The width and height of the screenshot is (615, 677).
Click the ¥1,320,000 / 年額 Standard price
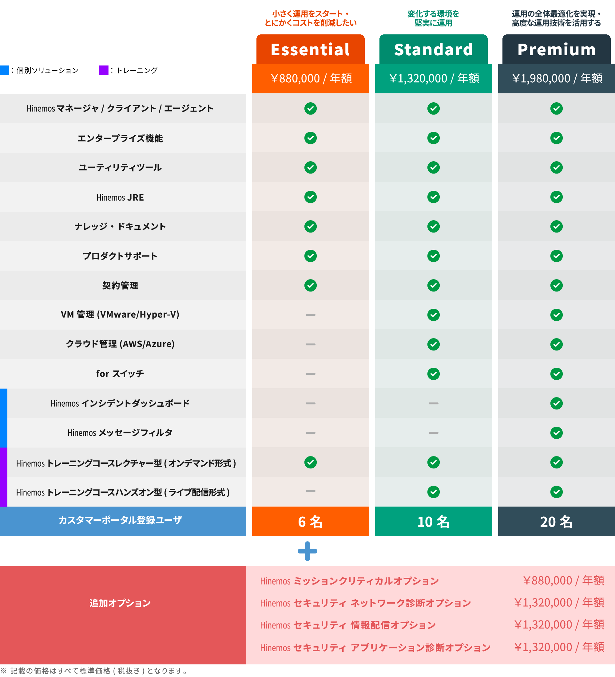click(434, 79)
